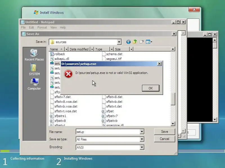This screenshot has width=225, height=168.
Task: Expand the Save as type dropdown
Action: click(142, 139)
